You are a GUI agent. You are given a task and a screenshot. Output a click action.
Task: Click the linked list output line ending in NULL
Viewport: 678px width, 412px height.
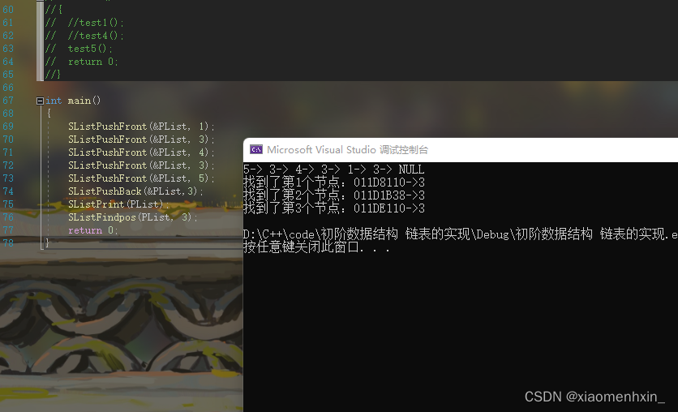(334, 169)
